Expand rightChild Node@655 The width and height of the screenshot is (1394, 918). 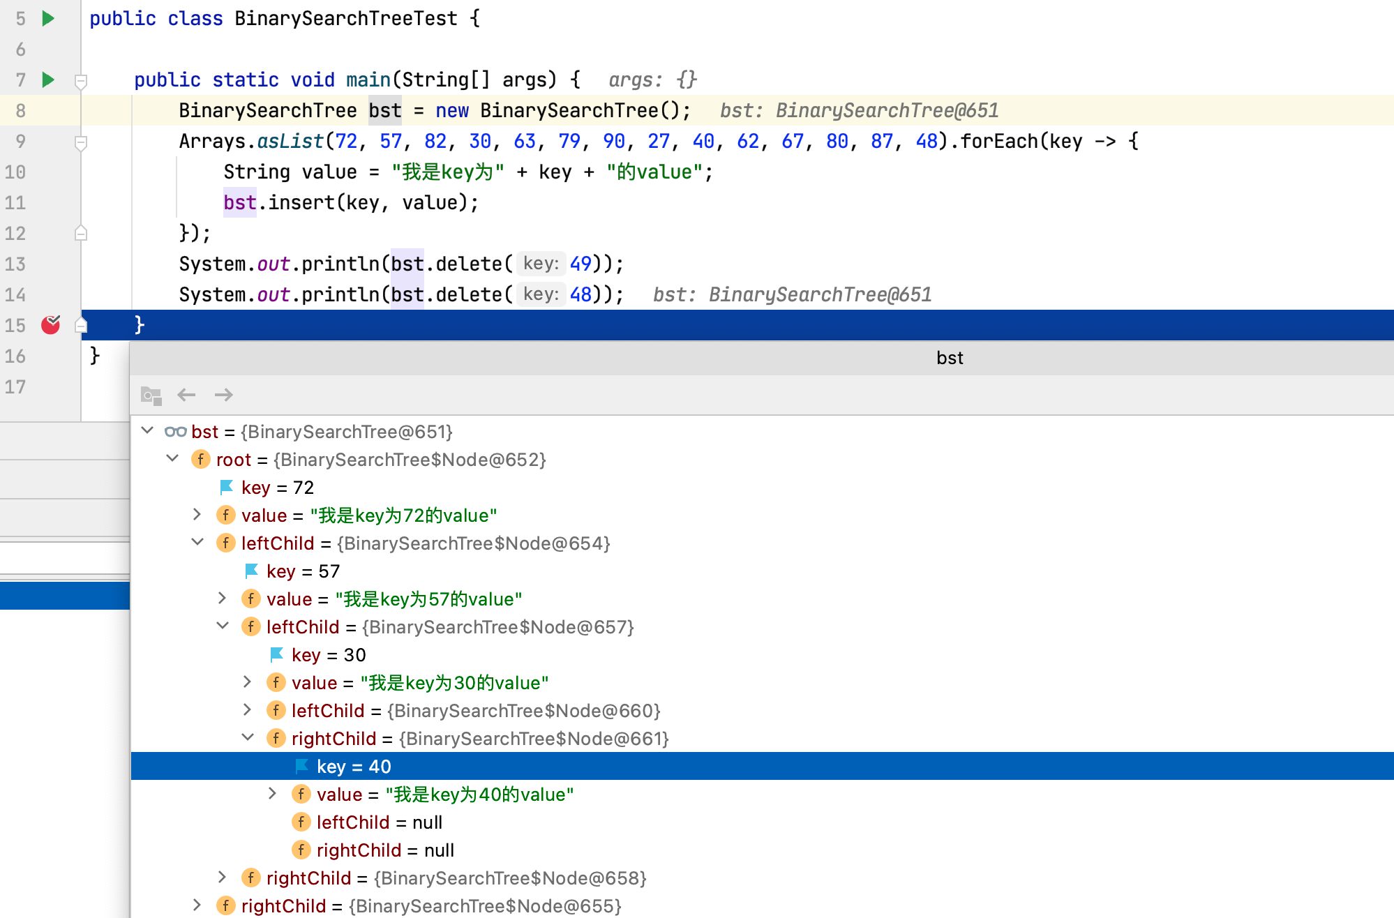click(197, 905)
